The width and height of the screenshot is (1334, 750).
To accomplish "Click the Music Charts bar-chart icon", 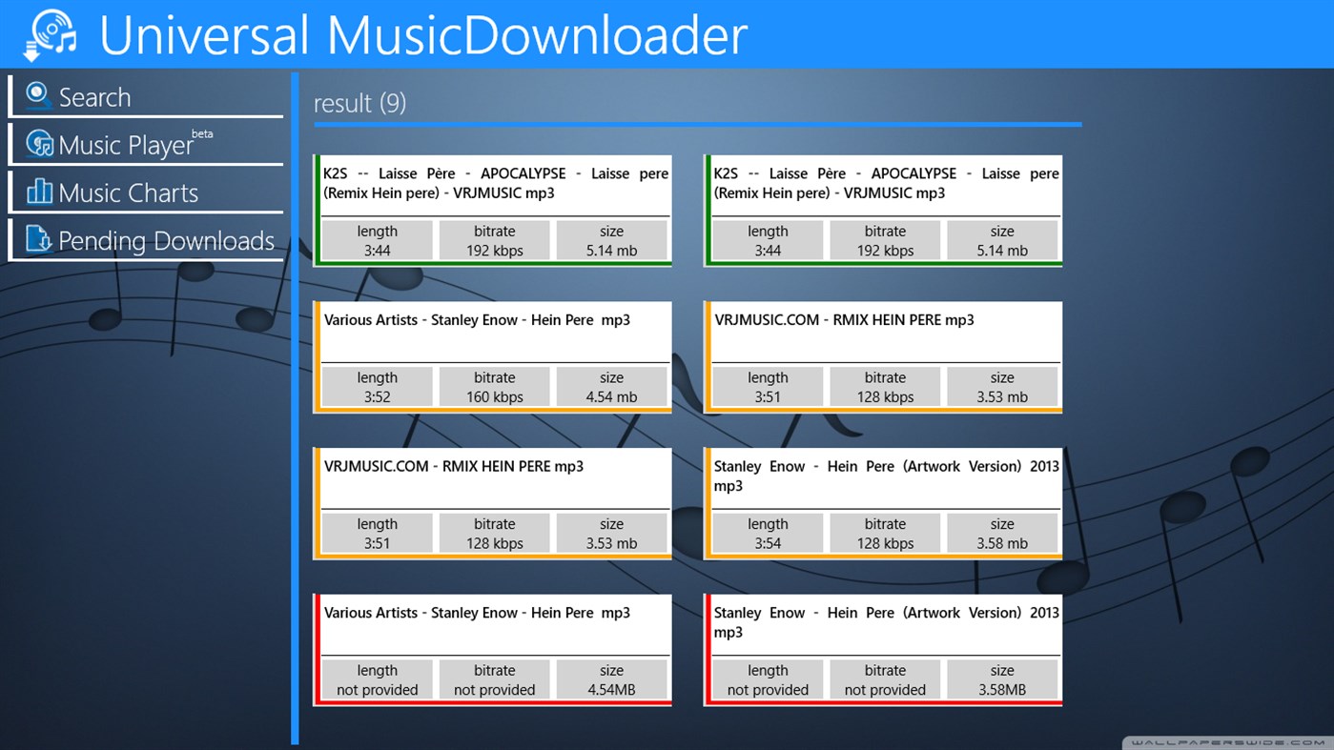I will coord(38,192).
